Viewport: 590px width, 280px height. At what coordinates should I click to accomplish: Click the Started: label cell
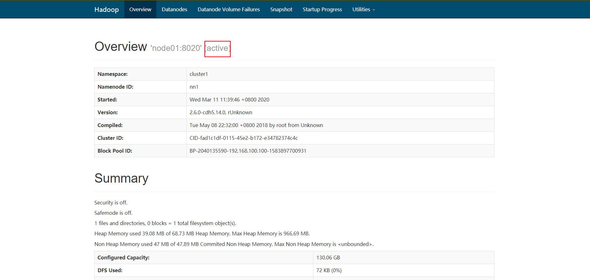tap(140, 100)
